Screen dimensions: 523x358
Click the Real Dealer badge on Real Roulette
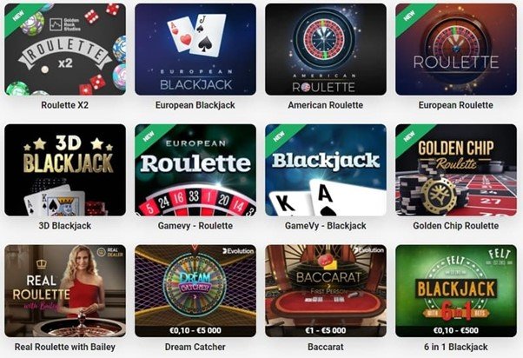pyautogui.click(x=110, y=252)
